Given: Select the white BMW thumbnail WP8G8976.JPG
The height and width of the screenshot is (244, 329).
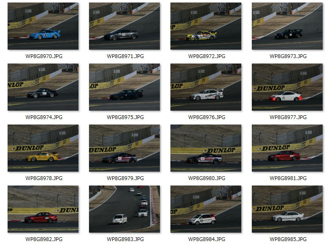Looking at the screenshot, I should click(206, 87).
